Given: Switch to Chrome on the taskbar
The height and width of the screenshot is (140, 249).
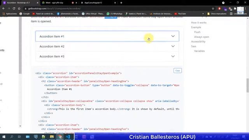Looking at the screenshot, I should coord(60,136).
